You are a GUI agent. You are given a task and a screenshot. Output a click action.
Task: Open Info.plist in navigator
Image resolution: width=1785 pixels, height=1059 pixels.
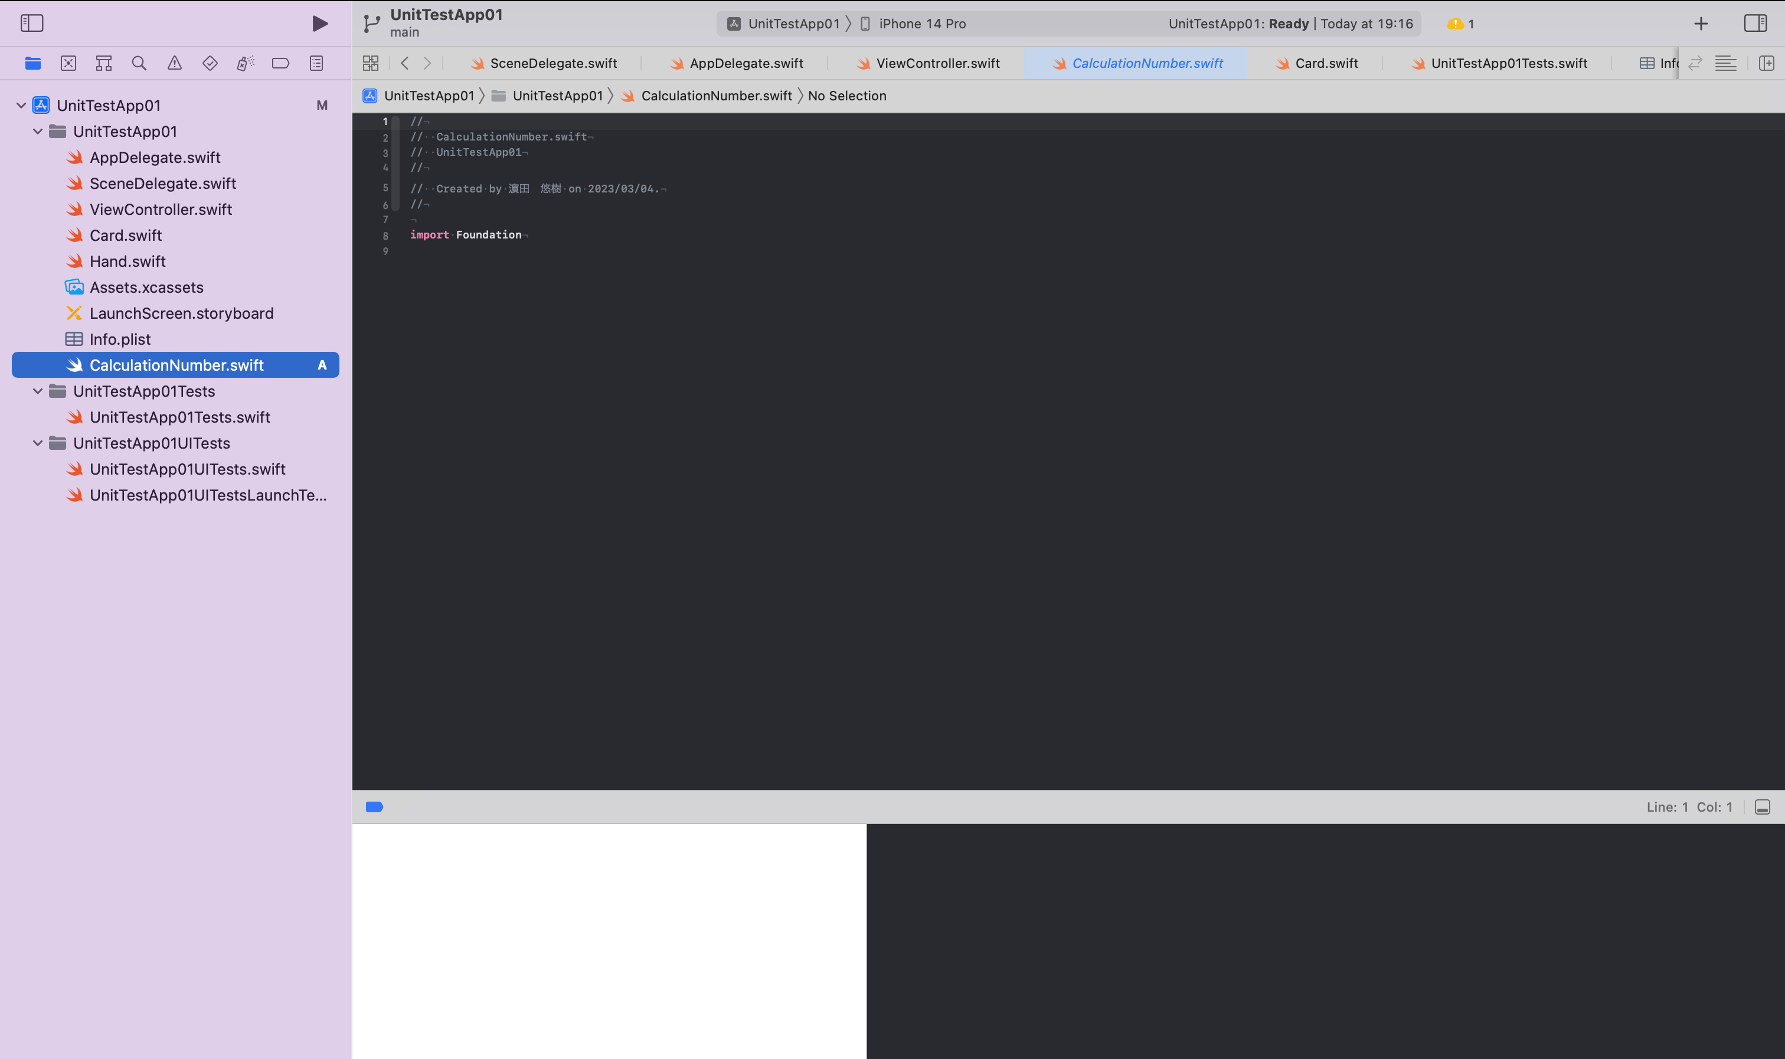[175, 339]
